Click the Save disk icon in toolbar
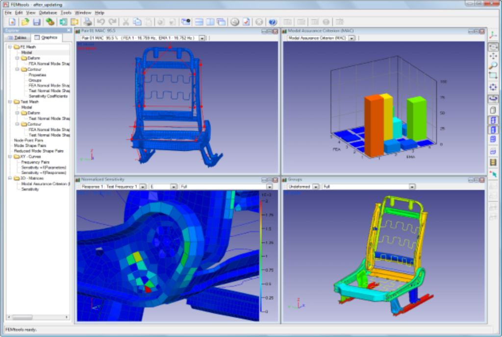The height and width of the screenshot is (337, 502). coord(37,22)
